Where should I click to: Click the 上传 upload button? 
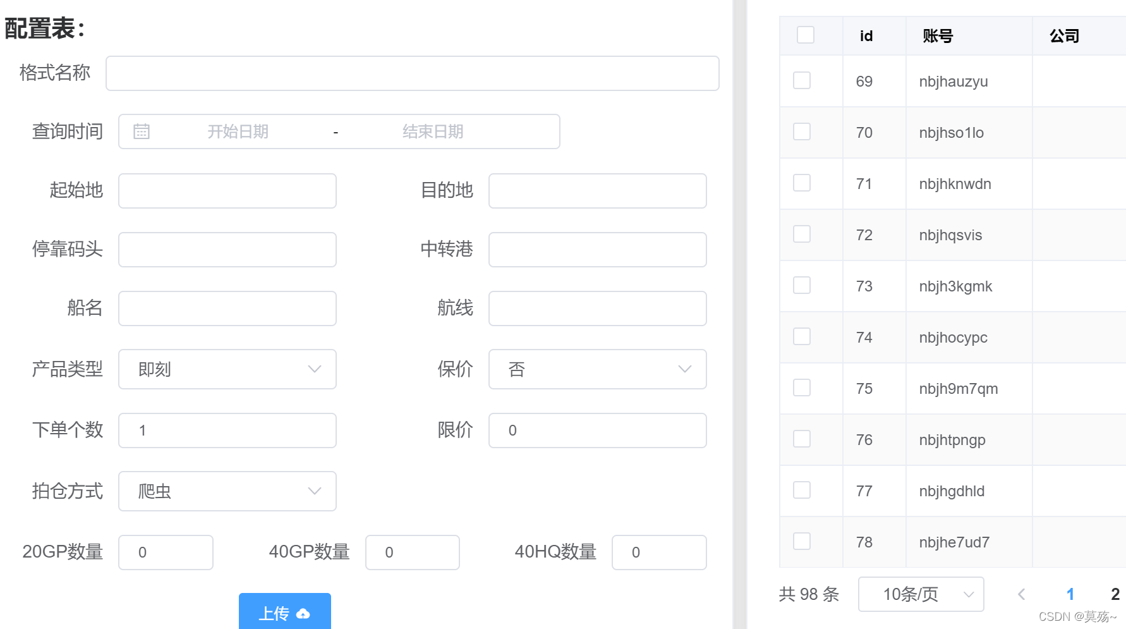click(x=285, y=611)
